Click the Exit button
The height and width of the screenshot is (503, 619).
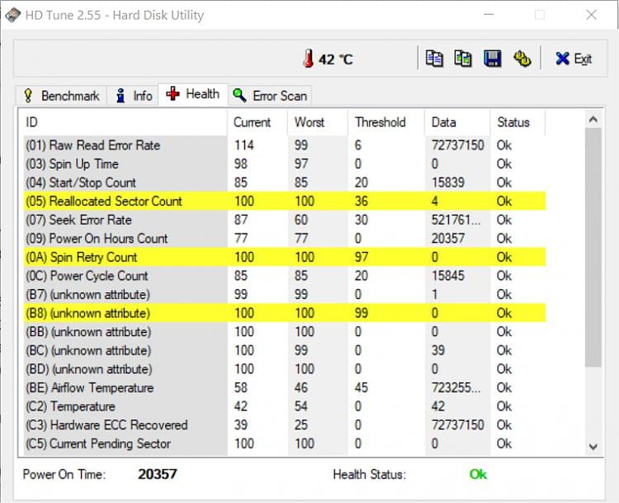[574, 59]
